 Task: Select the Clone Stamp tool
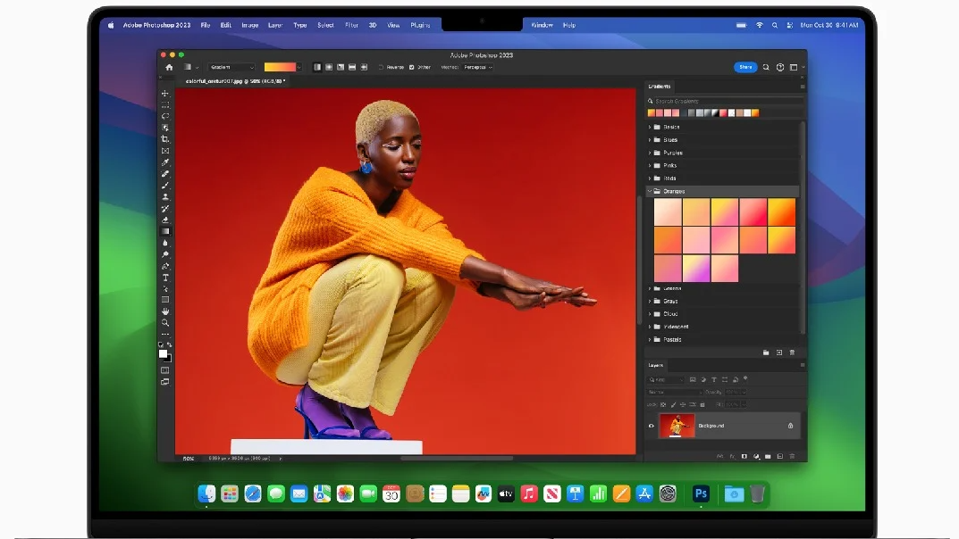[165, 197]
